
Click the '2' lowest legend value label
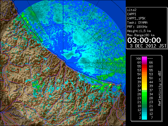click(140, 118)
